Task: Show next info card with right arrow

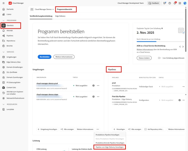Action: point(183,47)
